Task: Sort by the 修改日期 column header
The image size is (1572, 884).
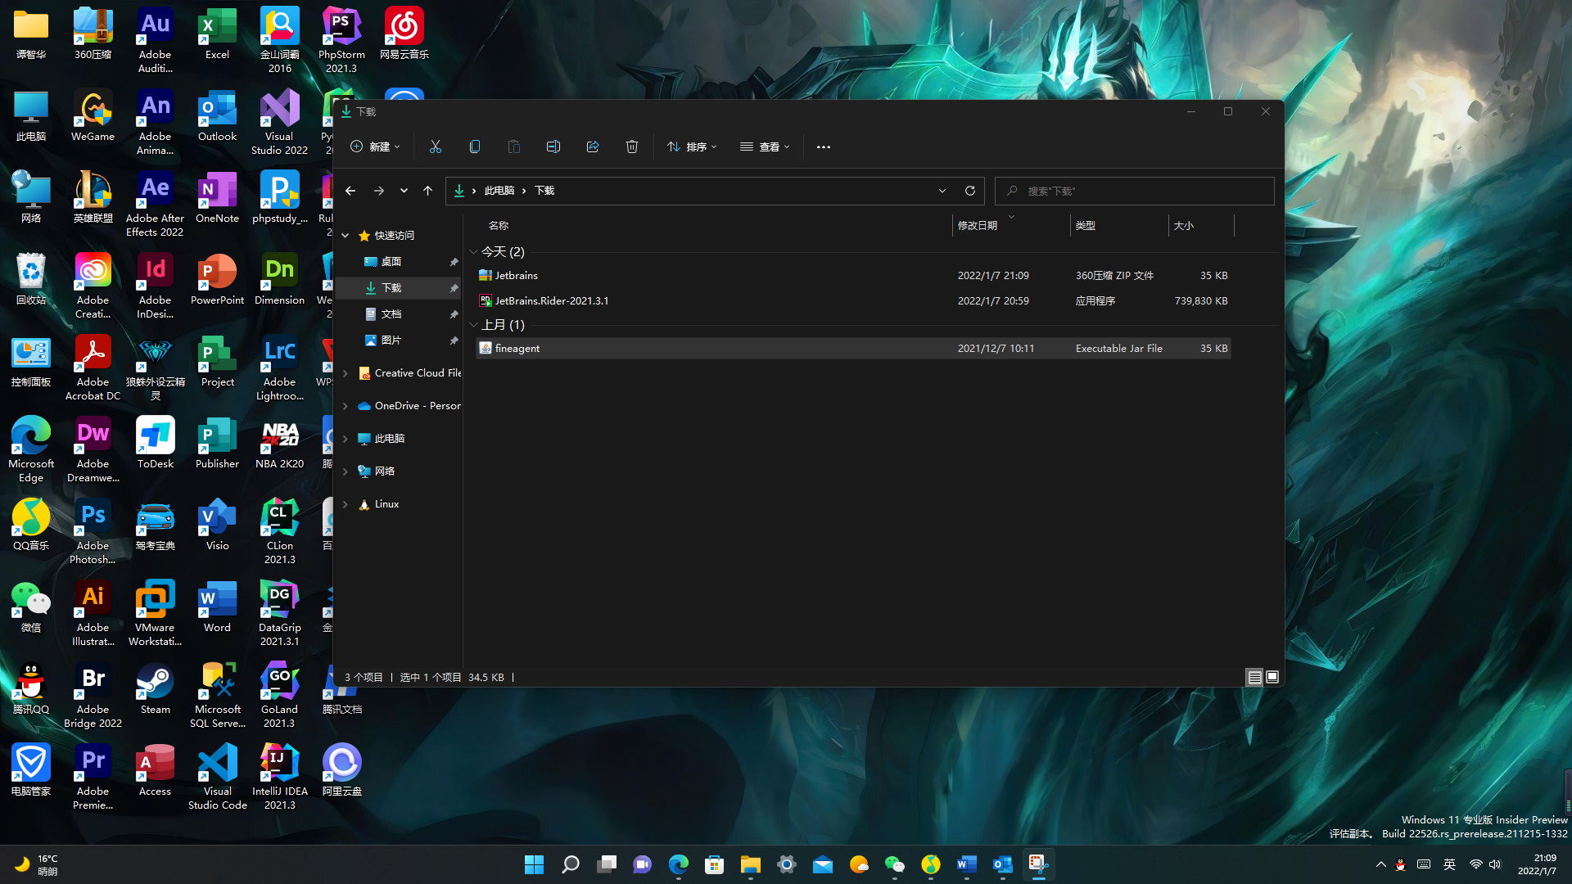Action: [978, 225]
